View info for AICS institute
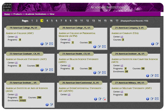The width and height of the screenshot is (166, 111). [148, 76]
